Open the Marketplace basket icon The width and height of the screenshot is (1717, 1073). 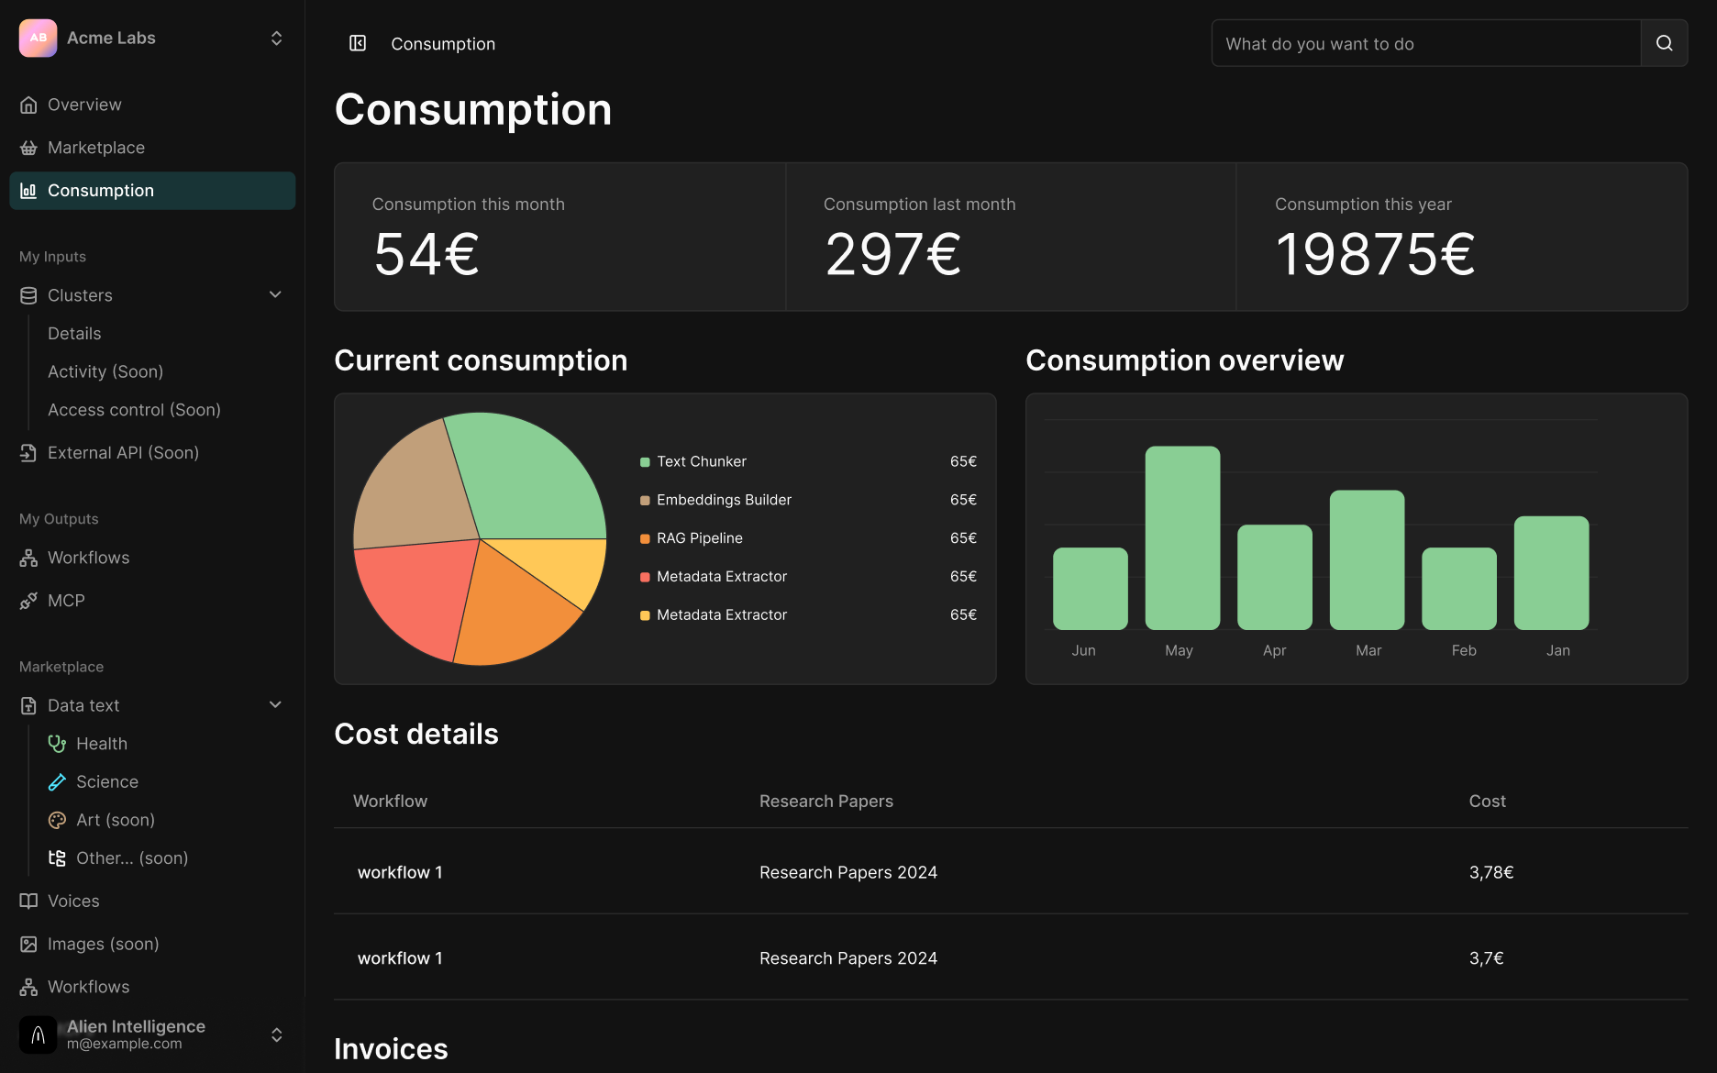tap(28, 148)
